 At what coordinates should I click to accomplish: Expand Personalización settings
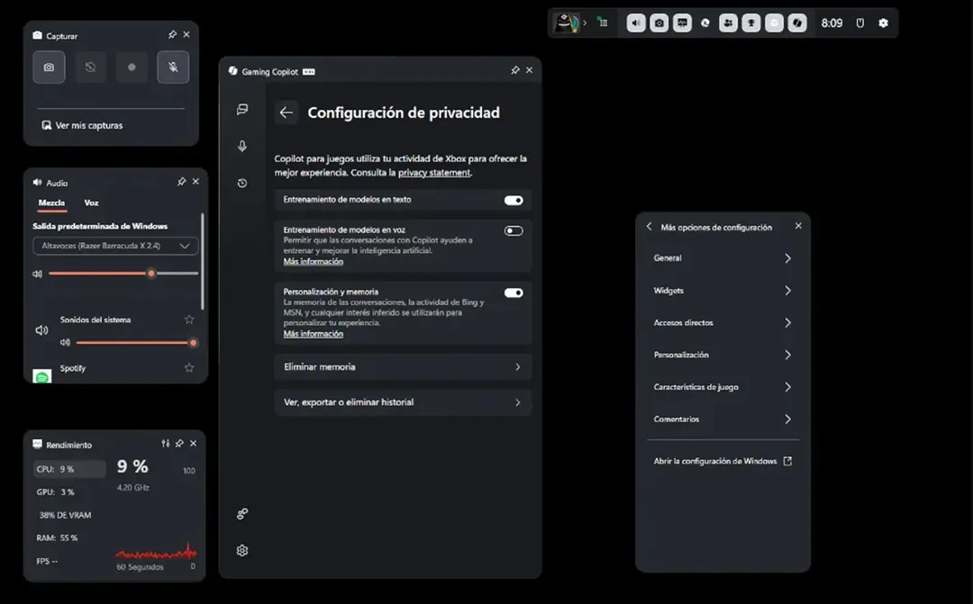[x=723, y=355]
